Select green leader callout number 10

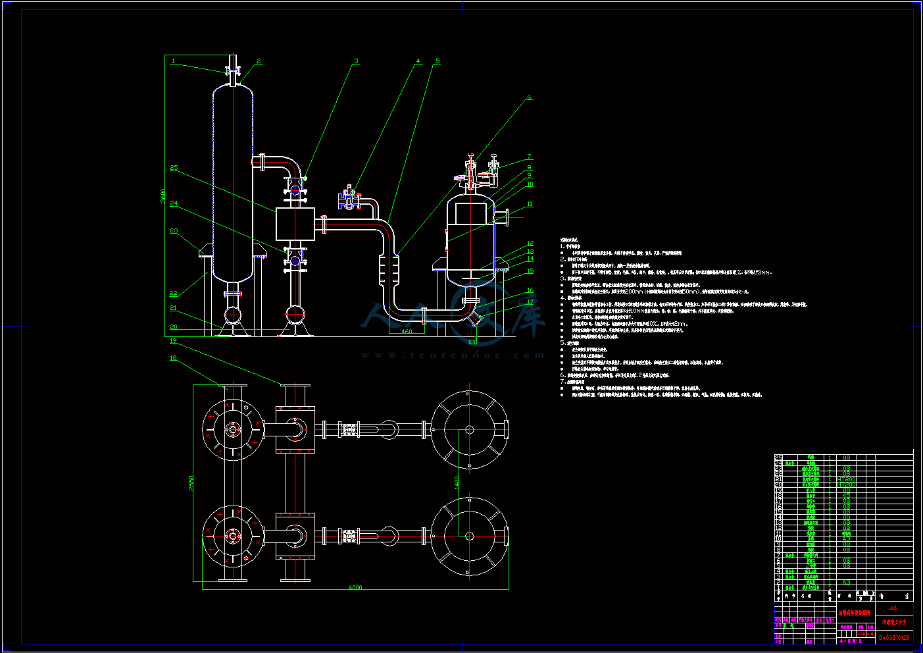pyautogui.click(x=530, y=184)
